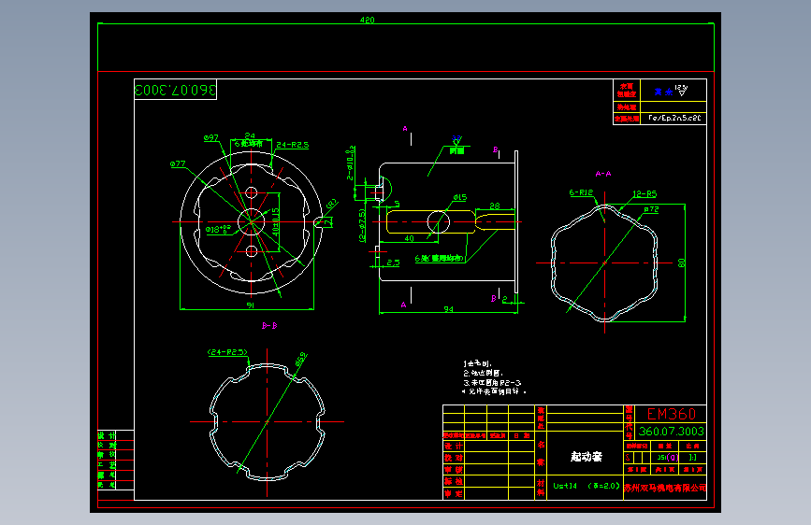The width and height of the screenshot is (811, 525).
Task: Click the "ø72" diameter dimension
Action: pos(651,209)
